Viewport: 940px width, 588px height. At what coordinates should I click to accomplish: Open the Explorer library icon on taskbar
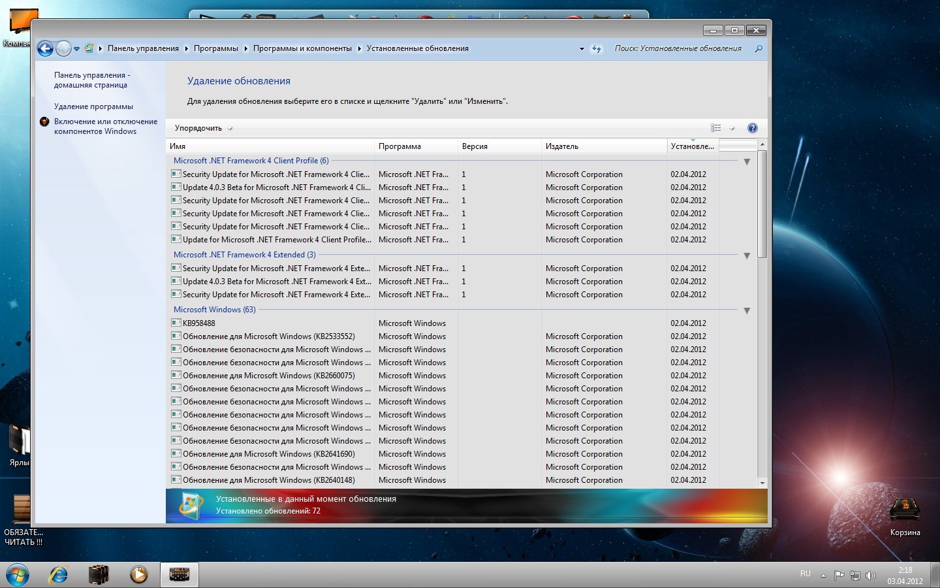99,575
